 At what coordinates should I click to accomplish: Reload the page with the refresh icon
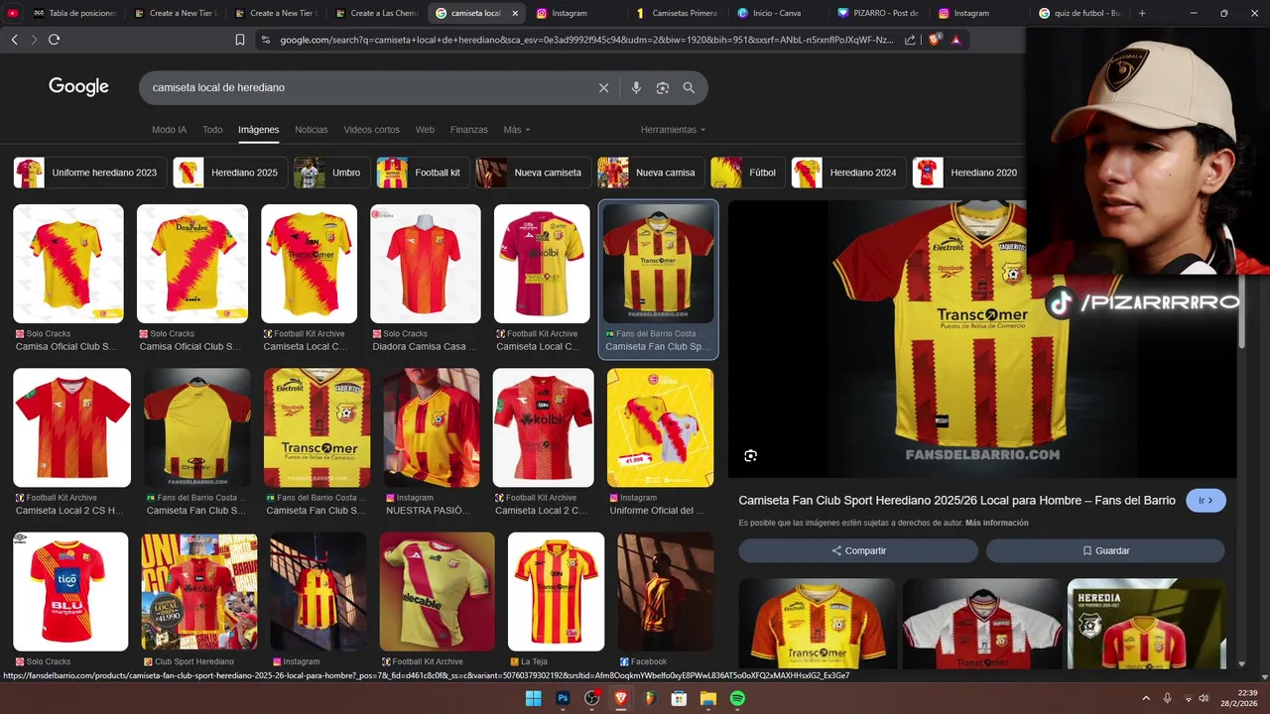[x=54, y=40]
